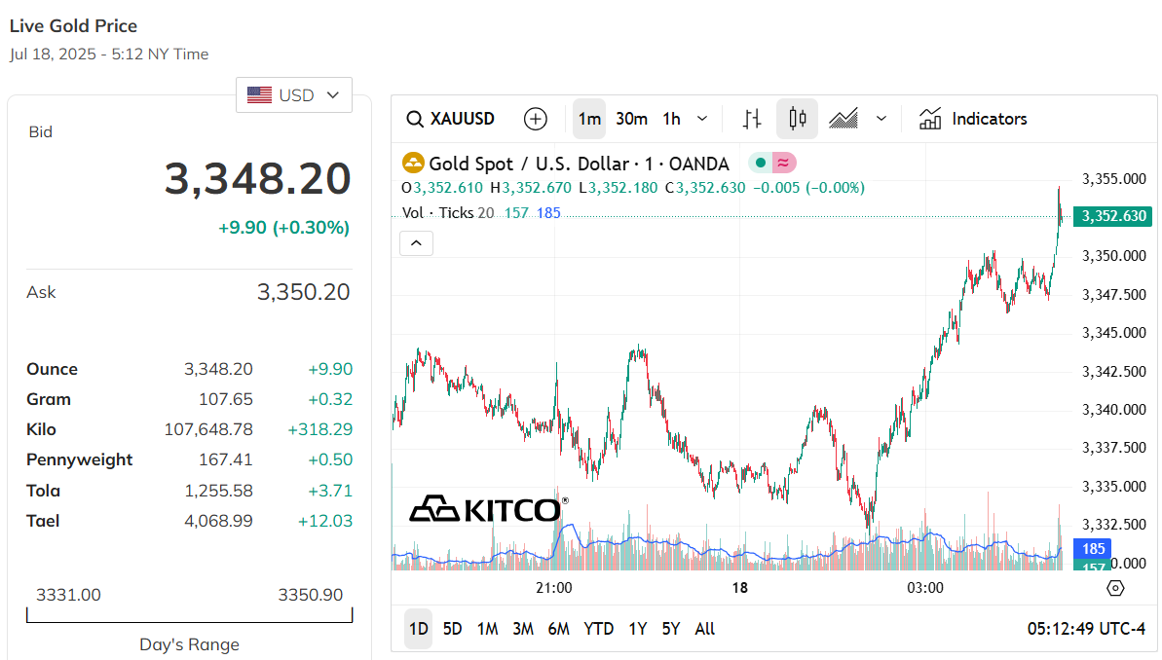Switch to 1m interval

click(x=589, y=119)
